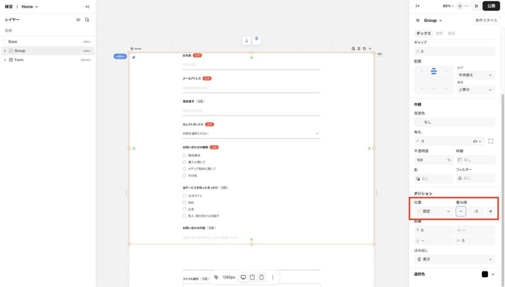Check the 公式サイト checkbox
The height and width of the screenshot is (287, 505).
pyautogui.click(x=184, y=196)
